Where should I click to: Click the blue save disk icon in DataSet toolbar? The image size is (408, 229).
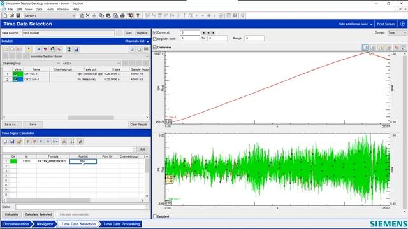76,49
